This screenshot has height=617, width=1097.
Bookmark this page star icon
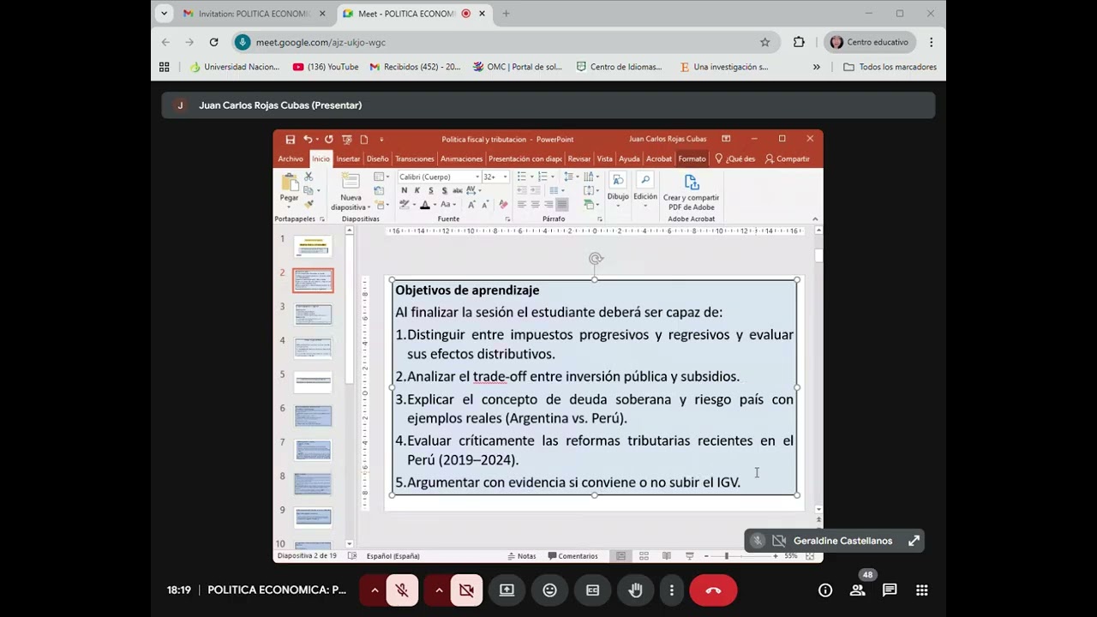pos(764,42)
